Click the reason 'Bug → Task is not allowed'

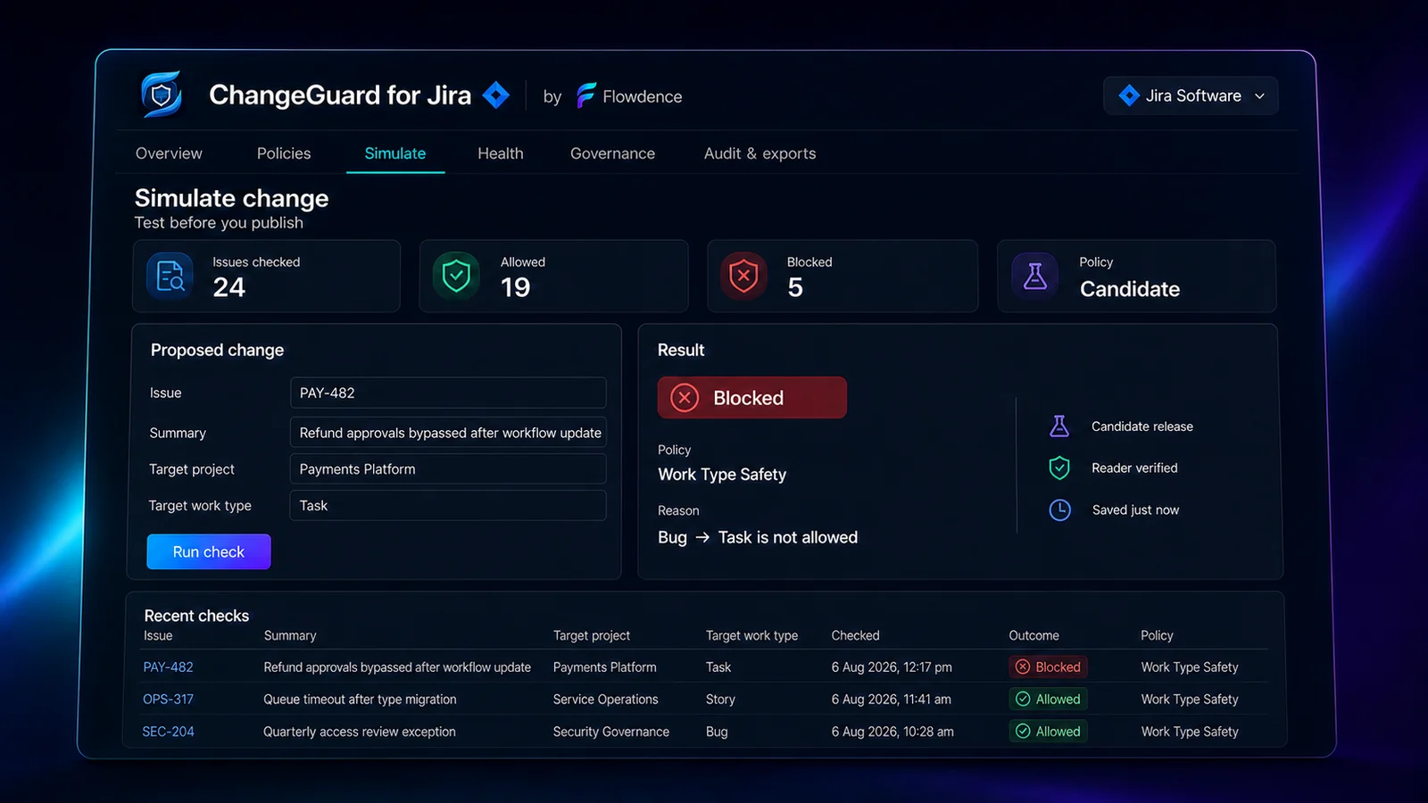758,537
